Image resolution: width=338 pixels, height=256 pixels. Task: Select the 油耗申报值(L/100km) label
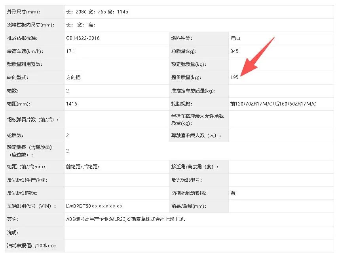coord(31,246)
